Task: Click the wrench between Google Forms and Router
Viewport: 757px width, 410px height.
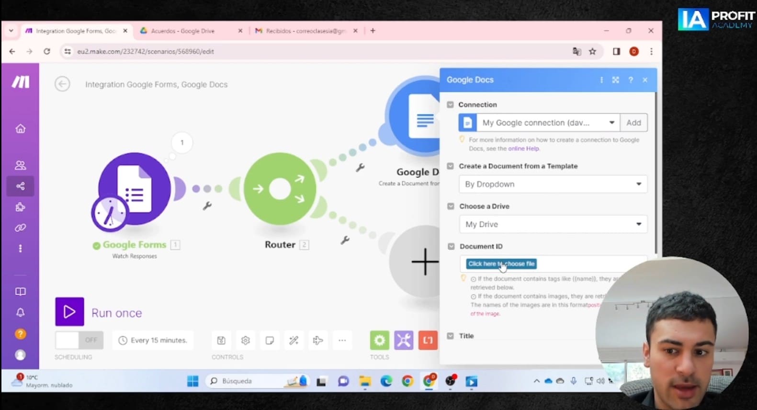Action: [207, 206]
